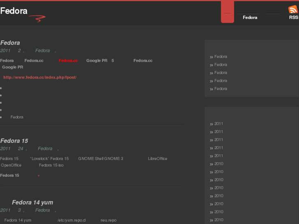Select the red highlighted navigation tab
Viewport: 299px width, 224px height.
(x=227, y=12)
